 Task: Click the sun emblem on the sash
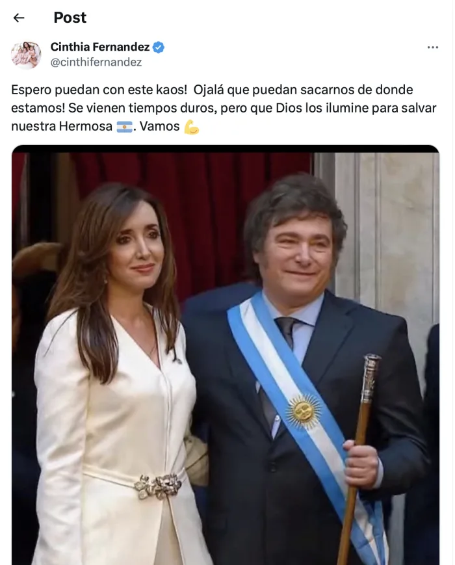pyautogui.click(x=304, y=411)
